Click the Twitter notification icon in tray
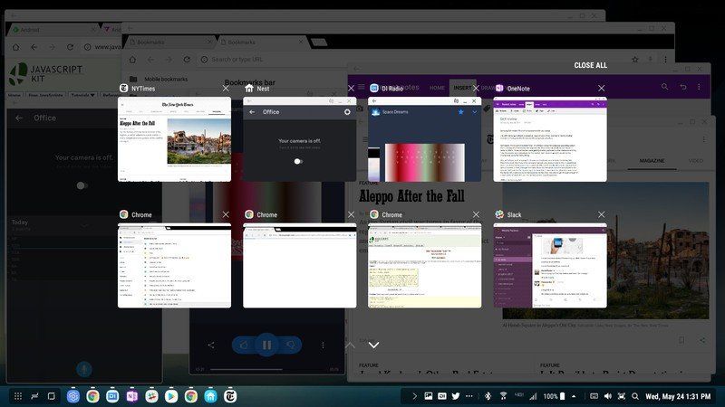 [456, 396]
